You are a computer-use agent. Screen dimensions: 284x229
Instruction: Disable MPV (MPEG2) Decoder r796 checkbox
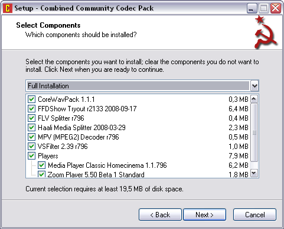point(31,137)
